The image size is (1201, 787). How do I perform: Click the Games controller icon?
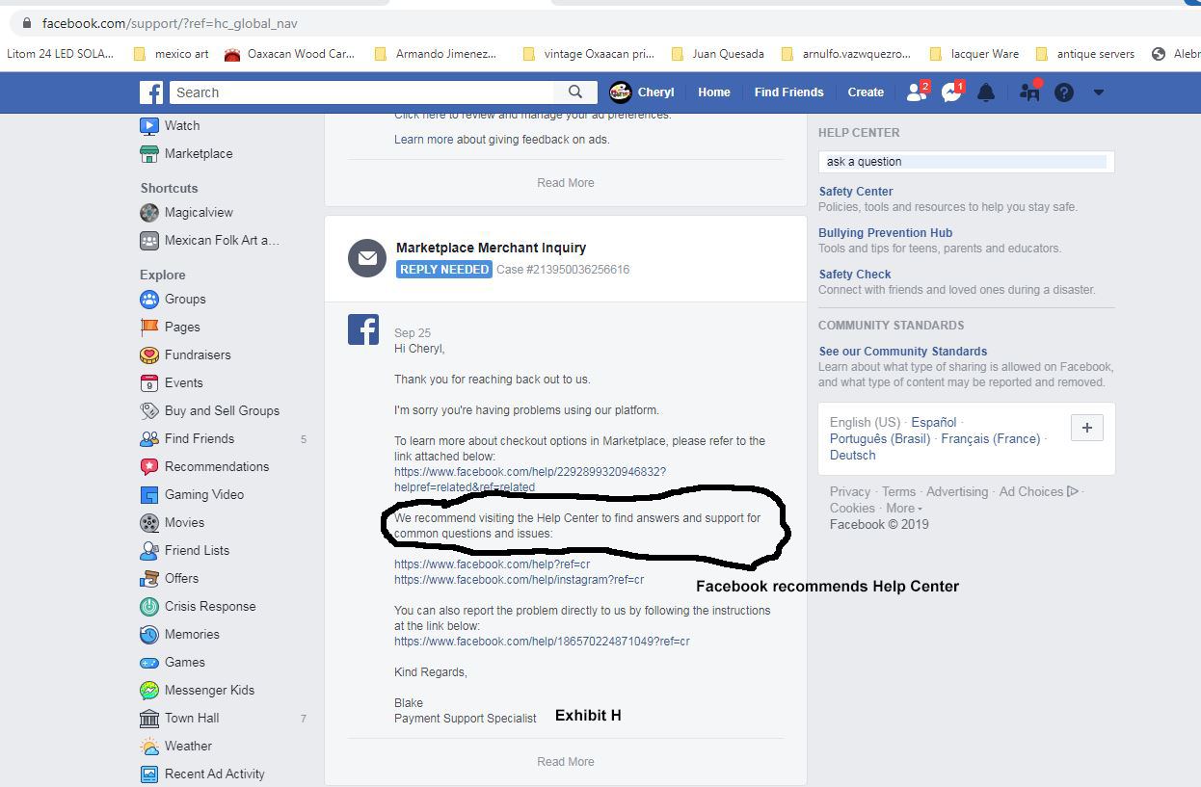149,662
